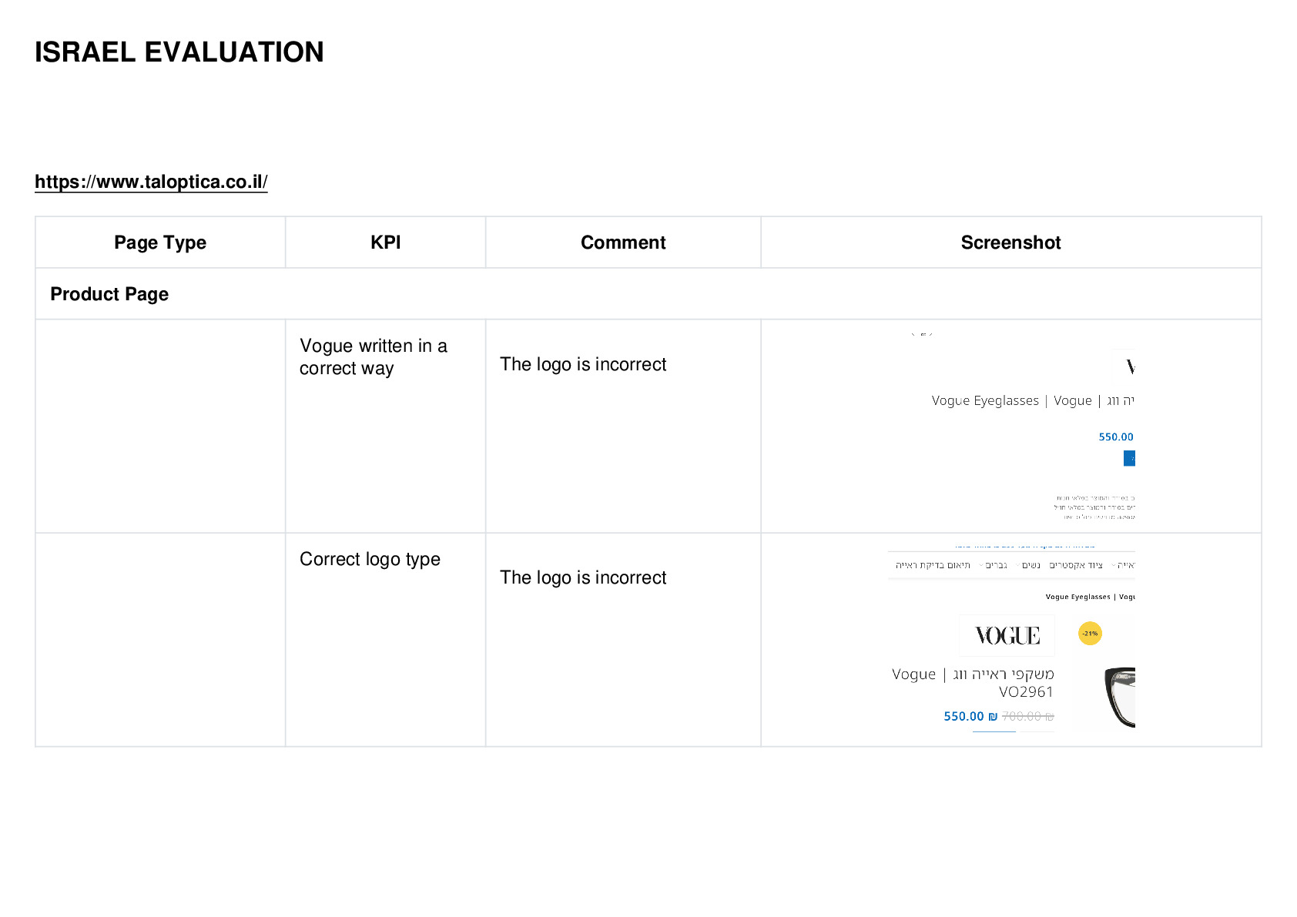Click the 'Vogue Eyeglasses | Vogue' title in the first screenshot
The image size is (1297, 917).
1012,400
